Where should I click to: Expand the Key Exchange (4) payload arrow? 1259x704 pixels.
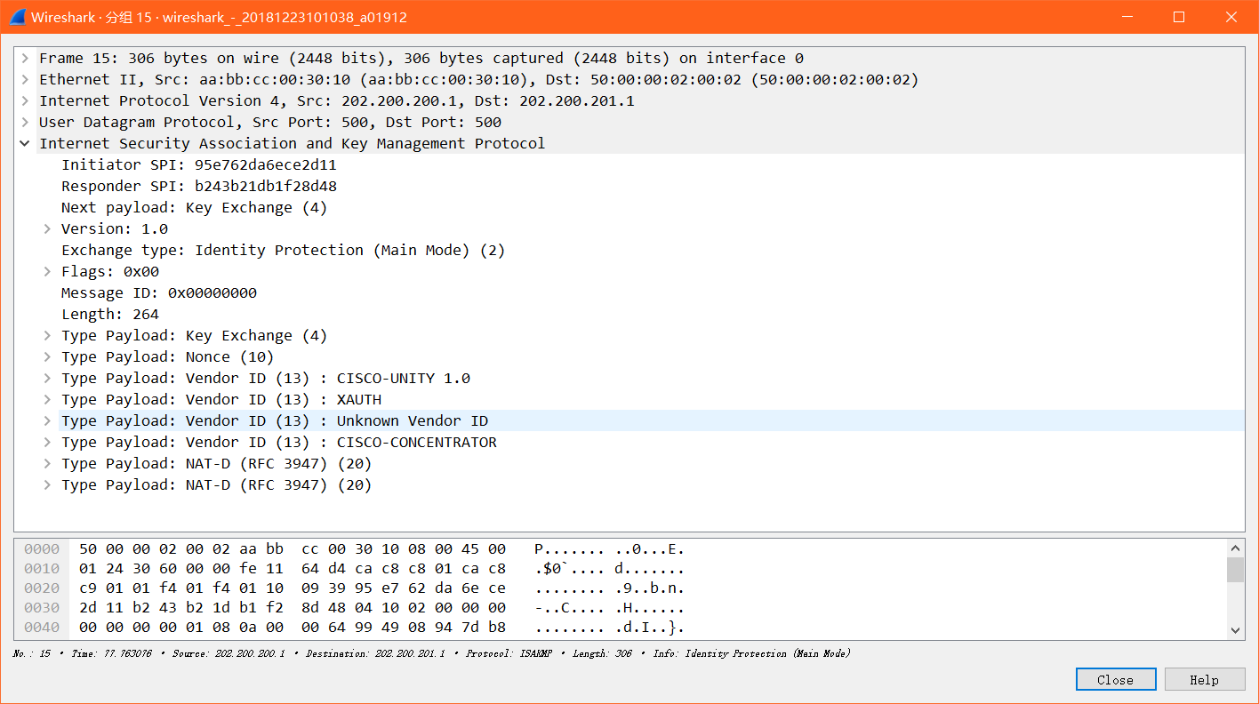(48, 336)
